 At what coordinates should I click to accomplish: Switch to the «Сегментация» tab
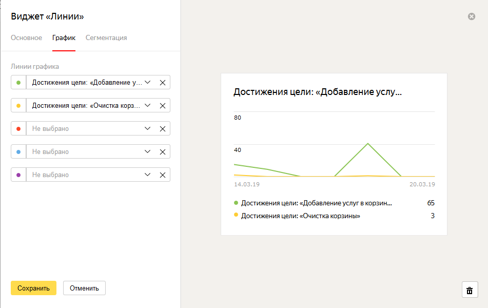(x=106, y=37)
